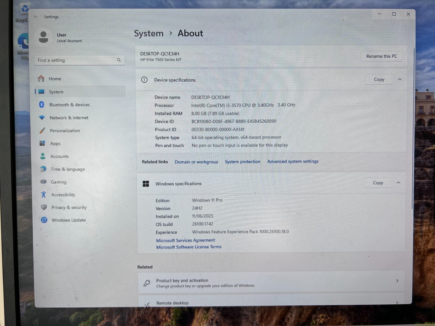Copy the device specifications
The width and height of the screenshot is (435, 326).
tap(379, 80)
